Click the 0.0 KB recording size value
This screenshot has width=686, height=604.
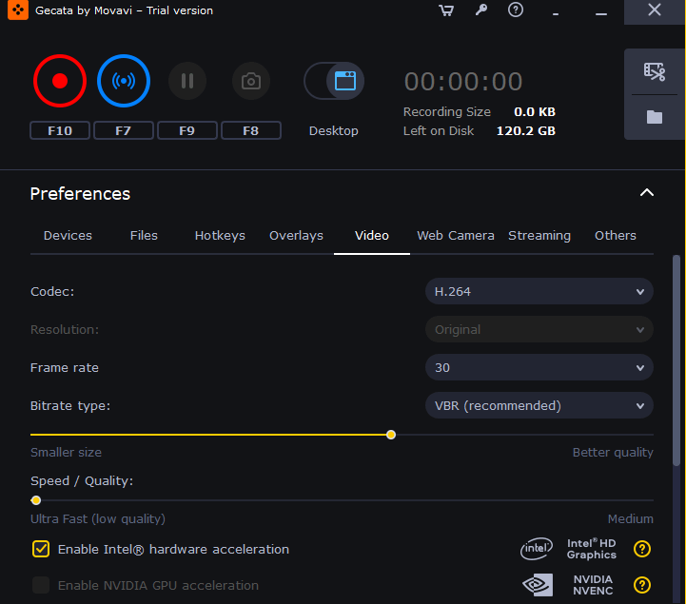pos(535,112)
